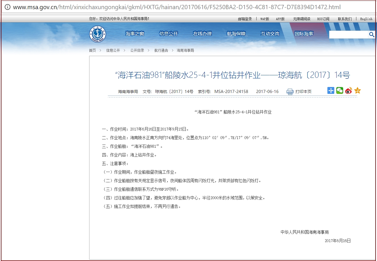The image size is (377, 261).
Task: Share via the red Weibo icon
Action: coord(348,91)
